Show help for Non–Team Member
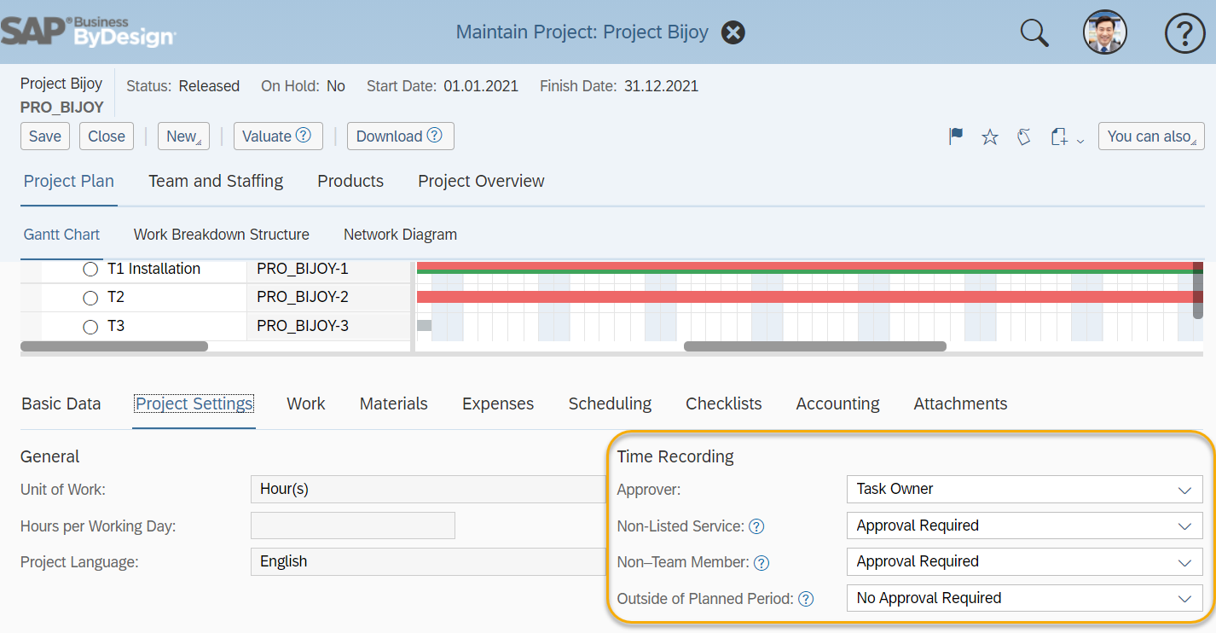This screenshot has height=633, width=1216. pyautogui.click(x=761, y=562)
